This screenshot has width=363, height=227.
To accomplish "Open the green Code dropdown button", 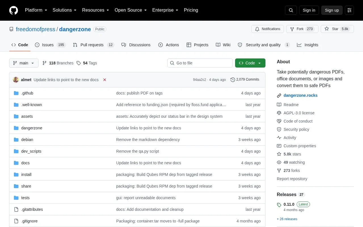I will (250, 63).
